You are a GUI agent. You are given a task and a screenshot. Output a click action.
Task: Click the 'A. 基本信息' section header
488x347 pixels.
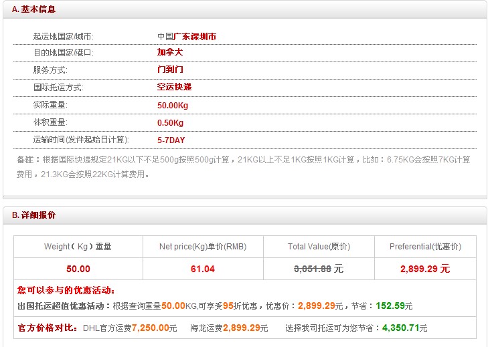pos(33,9)
